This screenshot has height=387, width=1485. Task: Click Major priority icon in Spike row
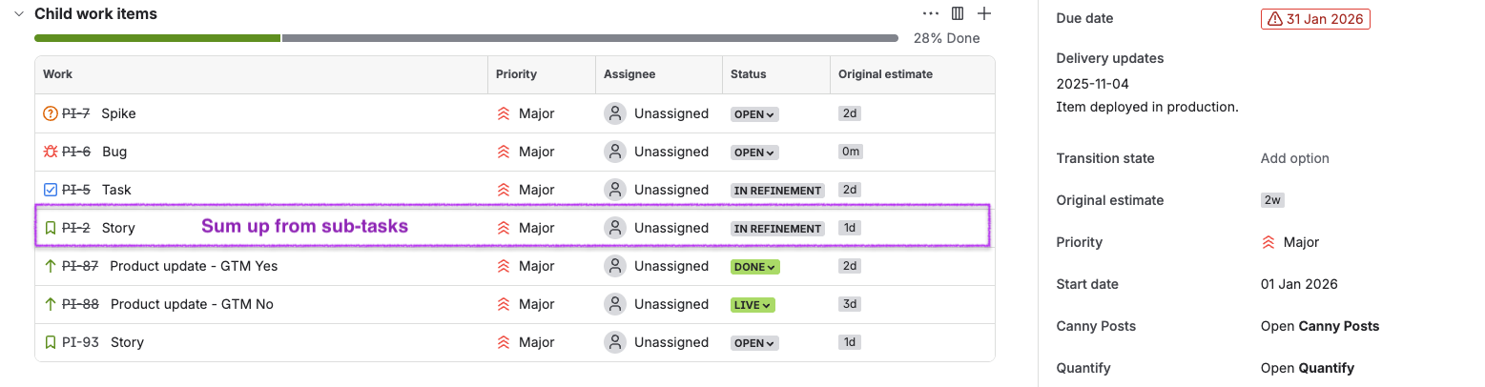click(x=504, y=113)
